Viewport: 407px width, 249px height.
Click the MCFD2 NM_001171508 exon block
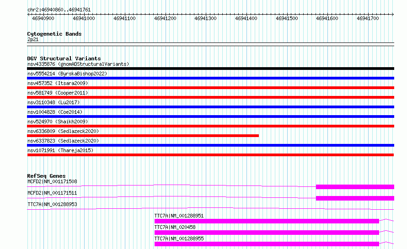click(x=355, y=187)
